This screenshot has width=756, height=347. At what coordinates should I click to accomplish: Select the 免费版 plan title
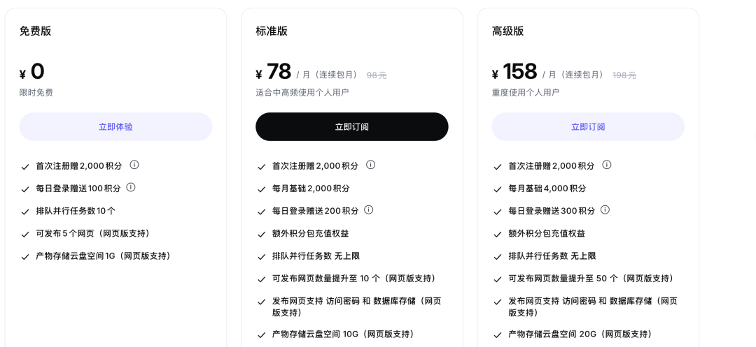coord(35,31)
